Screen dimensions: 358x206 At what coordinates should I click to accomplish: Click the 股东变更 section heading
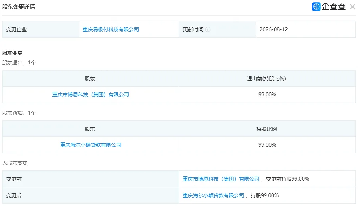[x=12, y=53]
